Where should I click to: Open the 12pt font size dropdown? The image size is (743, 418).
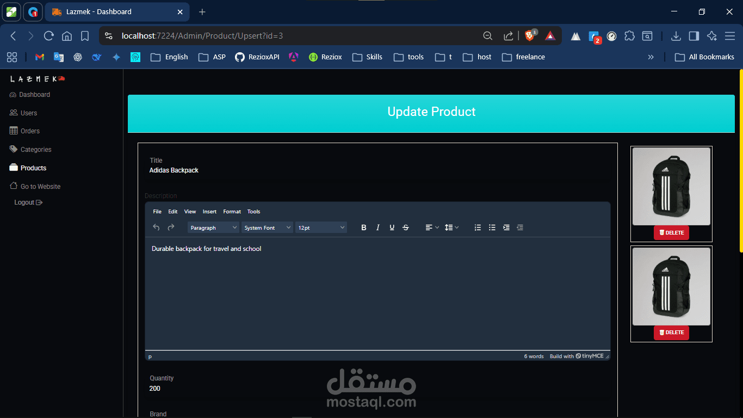click(x=321, y=228)
